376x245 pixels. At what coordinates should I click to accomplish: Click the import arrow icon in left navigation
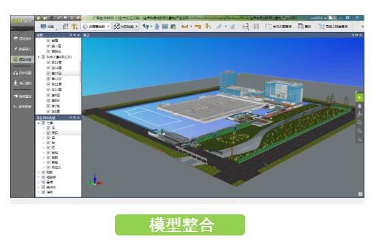[16, 49]
